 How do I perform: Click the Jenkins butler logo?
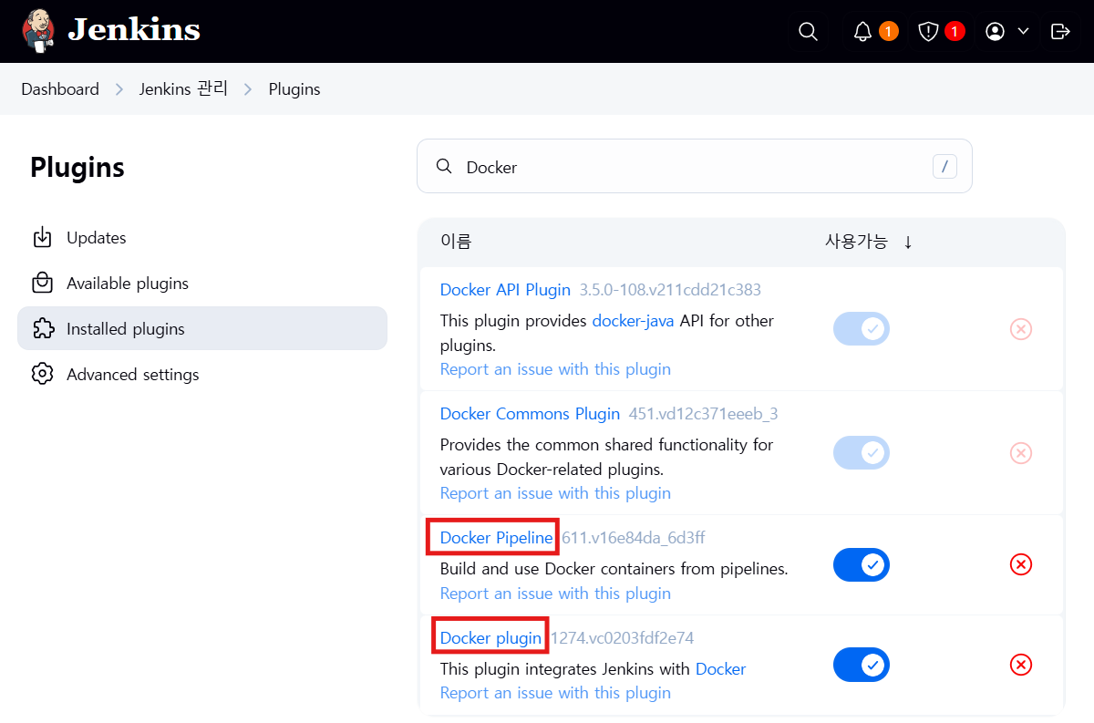tap(37, 31)
